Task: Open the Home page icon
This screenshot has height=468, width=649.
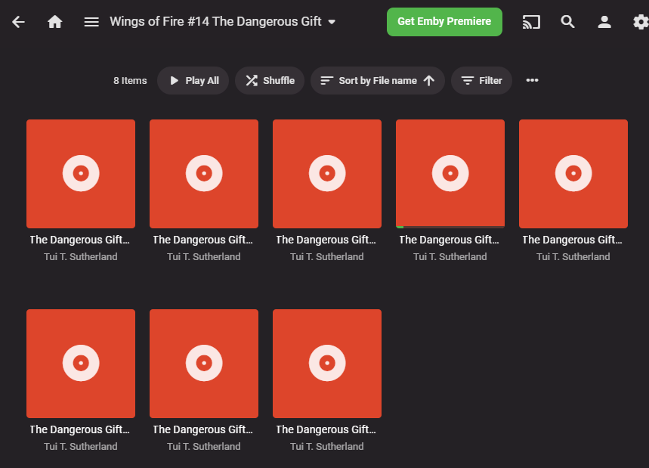Action: click(x=54, y=21)
